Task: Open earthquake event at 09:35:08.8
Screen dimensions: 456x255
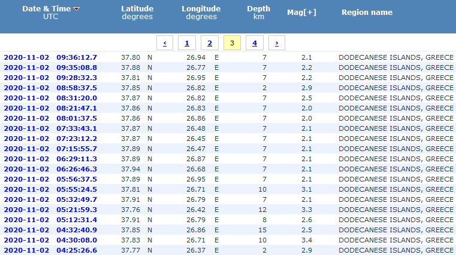Action: point(50,67)
